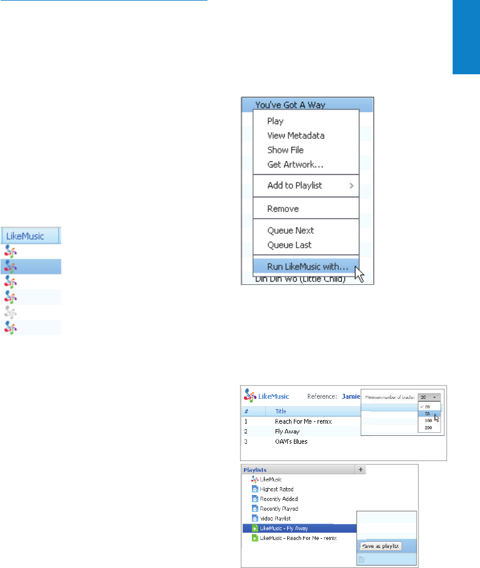Click the Recently Played smart playlist icon

pyautogui.click(x=255, y=508)
